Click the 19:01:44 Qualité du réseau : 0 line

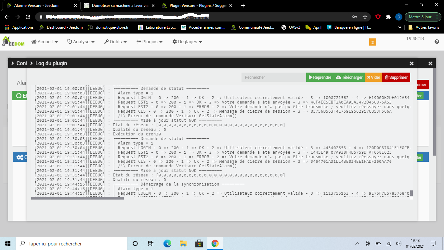pyautogui.click(x=100, y=130)
